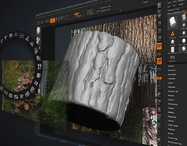Toggle the L.Sym button
The height and width of the screenshot is (146, 187).
[159, 69]
